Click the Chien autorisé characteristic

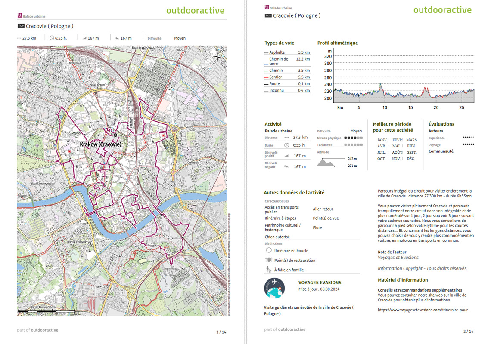pos(277,237)
